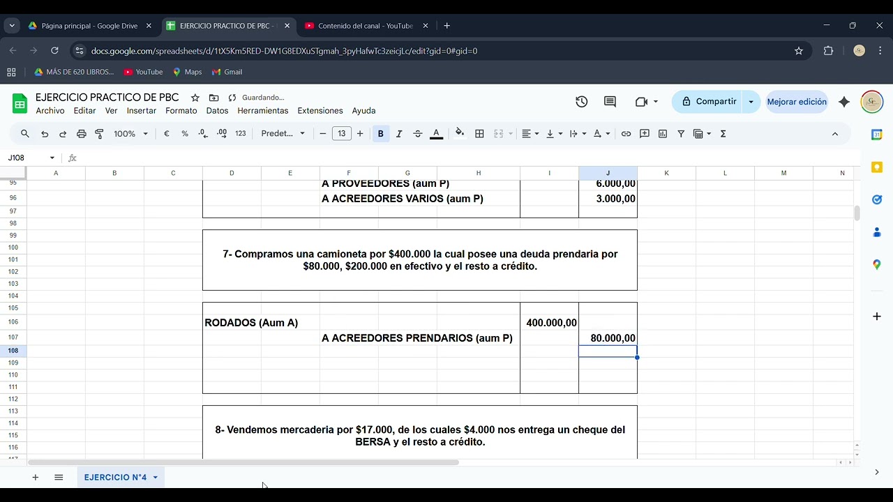Open the Formato menu
This screenshot has height=502, width=893.
pos(181,111)
